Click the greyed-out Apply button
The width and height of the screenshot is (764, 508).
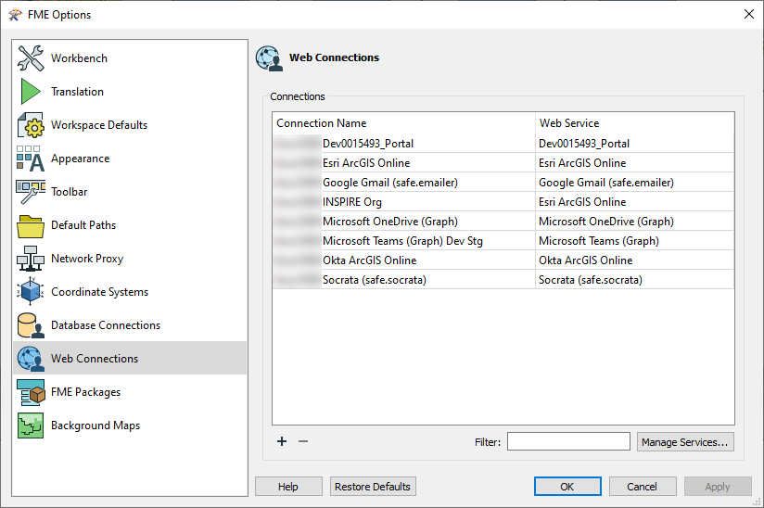coord(718,487)
